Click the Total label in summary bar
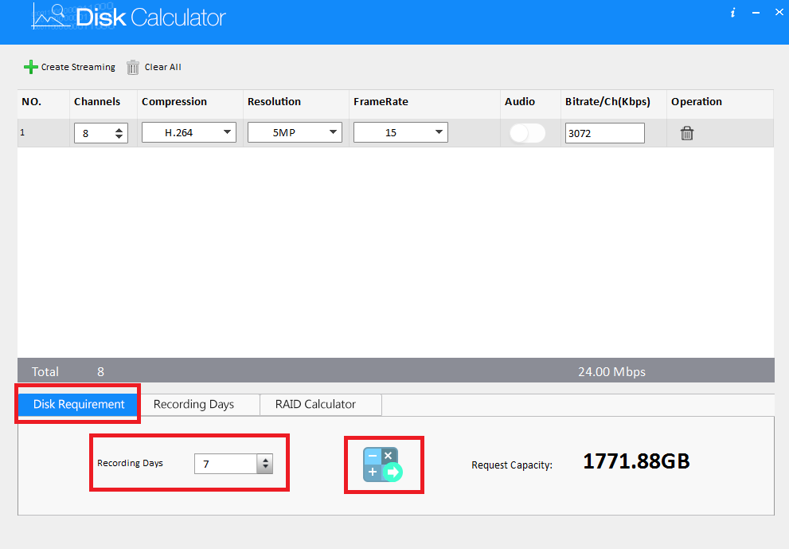This screenshot has width=789, height=549. [45, 371]
